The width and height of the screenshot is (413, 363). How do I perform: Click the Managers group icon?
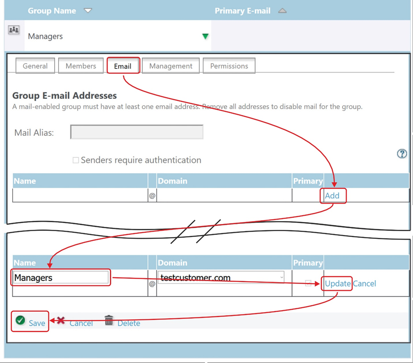[x=14, y=31]
